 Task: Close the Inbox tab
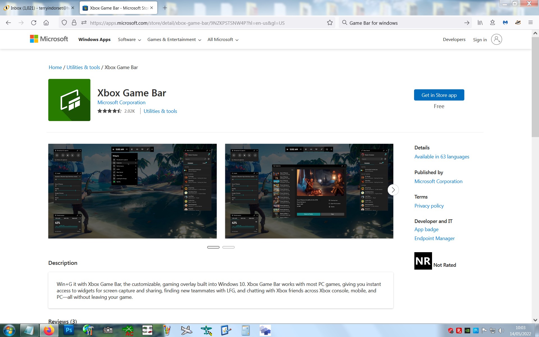coord(73,8)
